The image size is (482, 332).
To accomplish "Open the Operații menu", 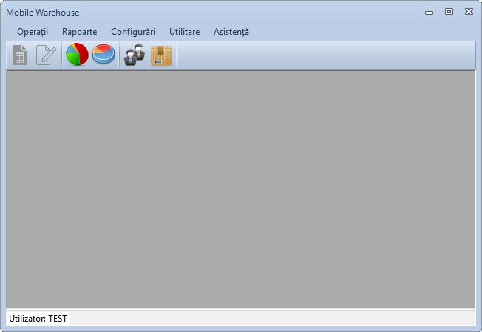I will [33, 32].
